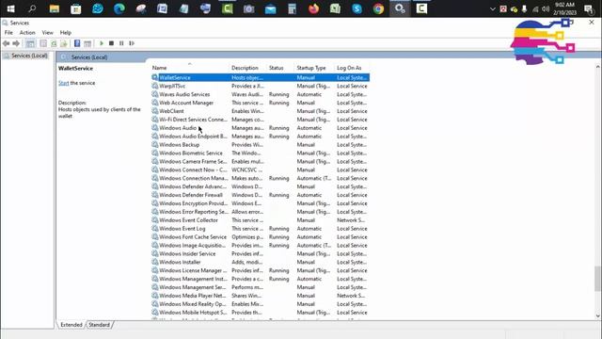Switch to the Extended tab
The image size is (602, 339).
pos(71,325)
